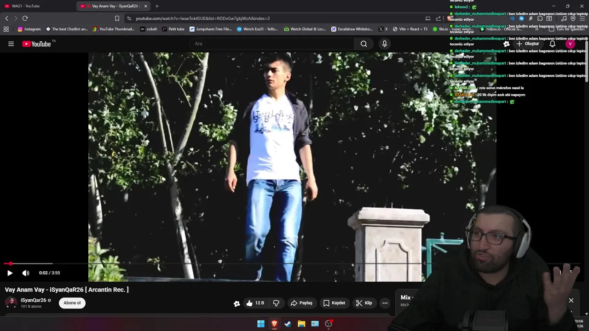Save the video with 'Kaydet'

point(334,303)
